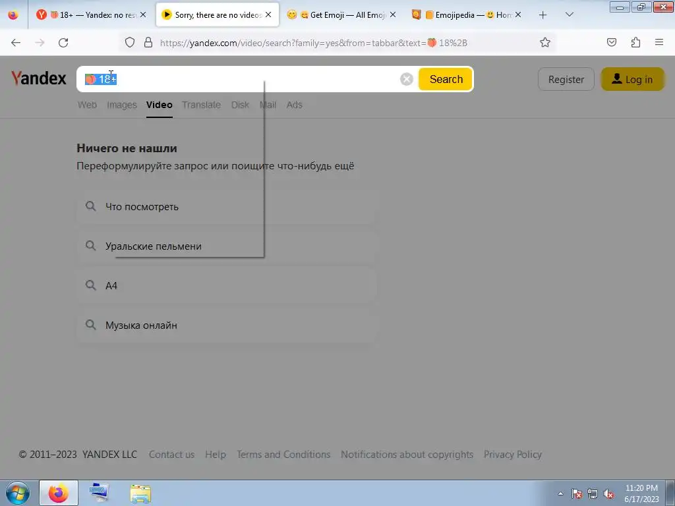Open Save to Pocket icon
Image resolution: width=675 pixels, height=506 pixels.
pyautogui.click(x=611, y=42)
